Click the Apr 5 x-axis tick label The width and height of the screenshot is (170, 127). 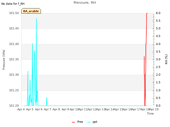(30, 109)
